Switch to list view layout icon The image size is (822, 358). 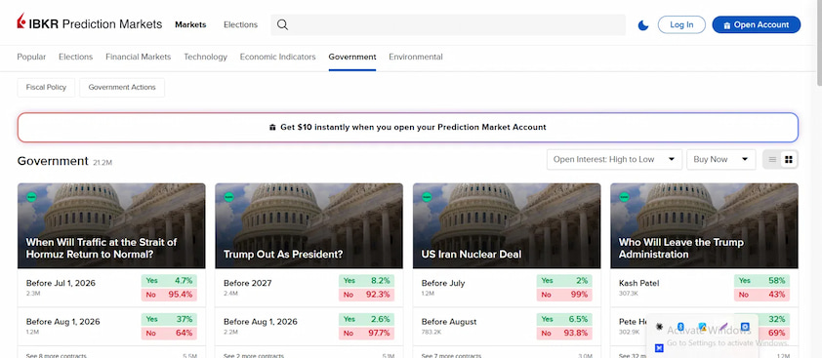(x=772, y=159)
